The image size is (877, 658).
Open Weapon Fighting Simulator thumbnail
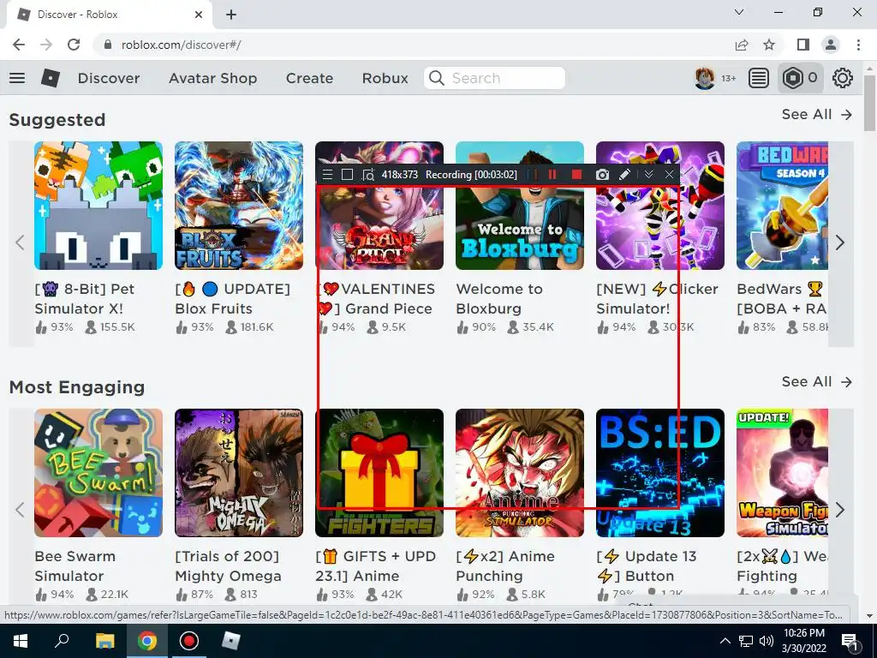point(783,473)
